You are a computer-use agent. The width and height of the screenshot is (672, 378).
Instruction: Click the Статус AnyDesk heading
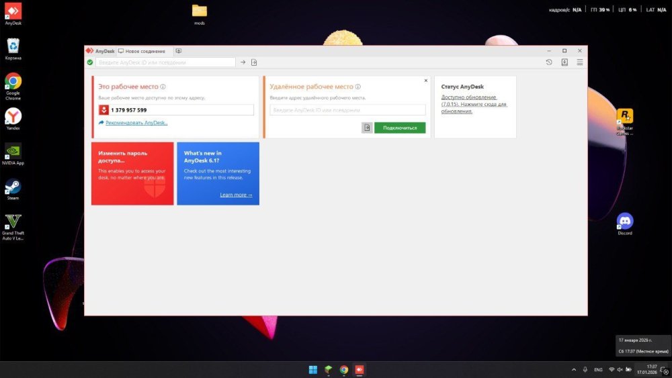(462, 87)
